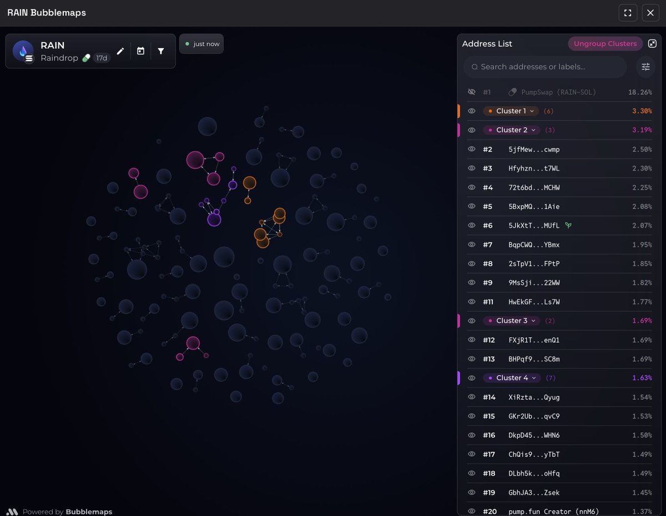Select address row 9MsSji...22WW
The image size is (666, 516).
559,283
